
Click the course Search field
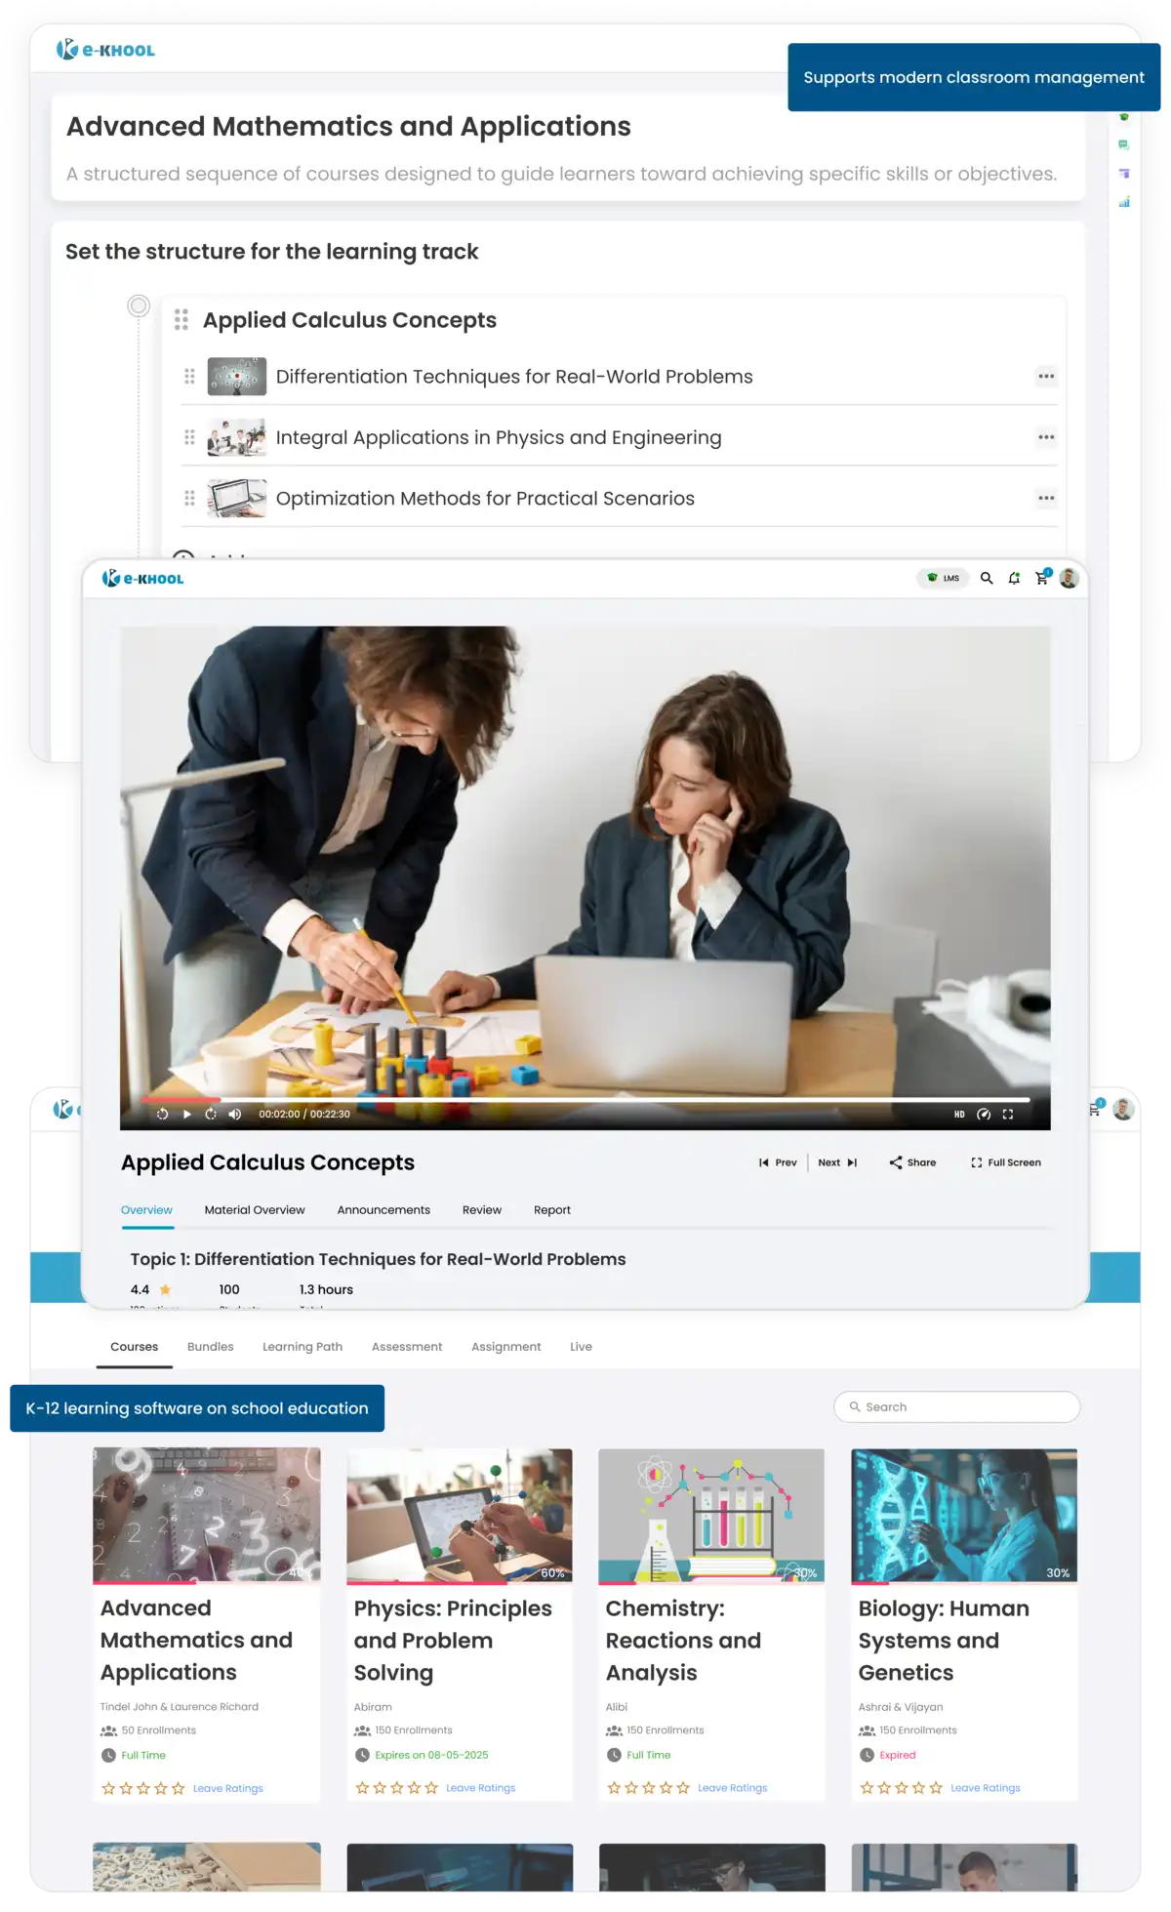(x=956, y=1406)
